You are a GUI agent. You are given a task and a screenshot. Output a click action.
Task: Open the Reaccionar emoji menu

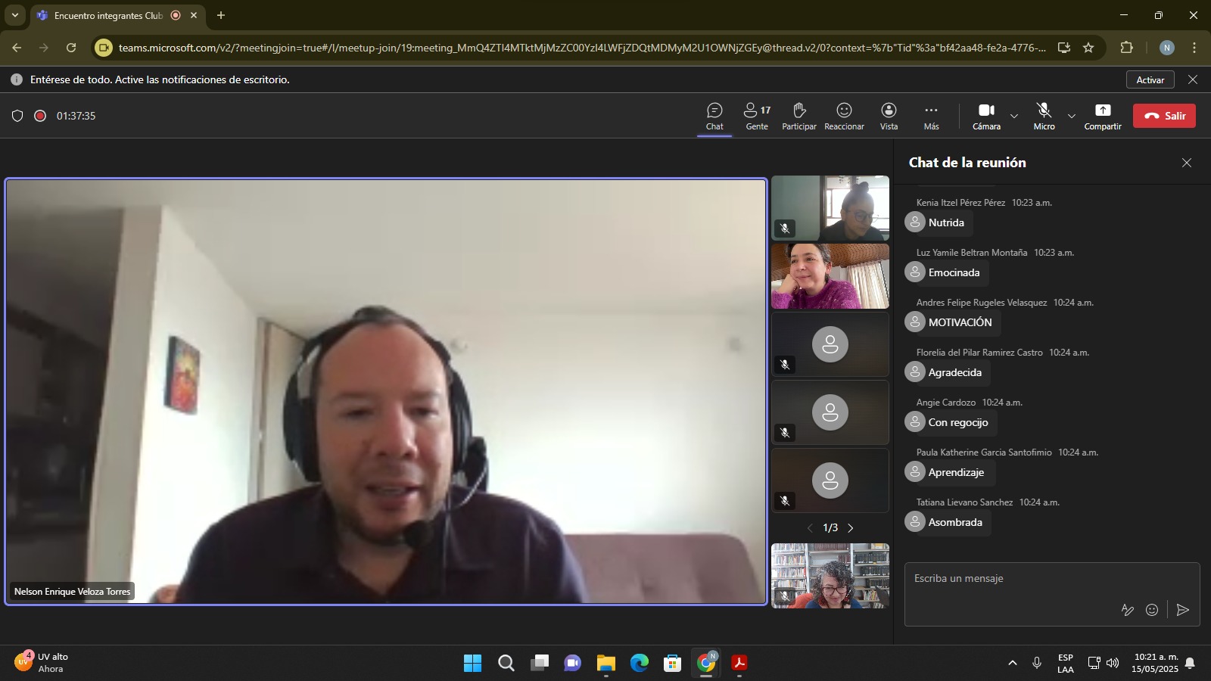(844, 117)
